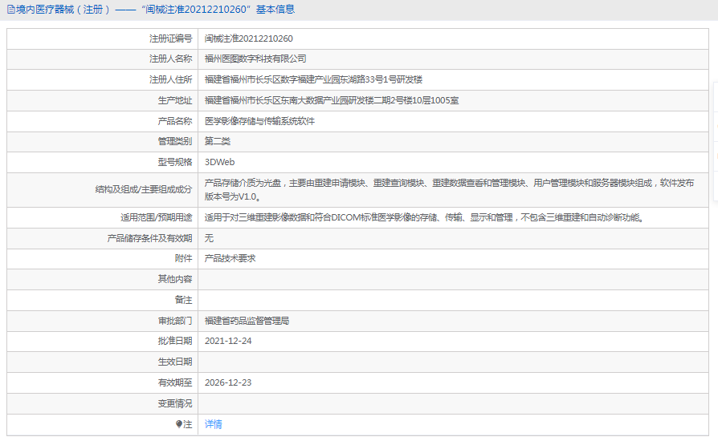Click the 变更情况 row label

tap(175, 403)
